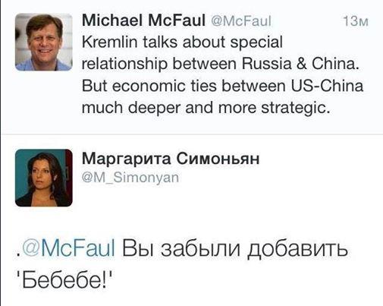Image resolution: width=383 pixels, height=306 pixels.
Task: Click the line 'But economic ties between US-China'
Action: [x=223, y=86]
